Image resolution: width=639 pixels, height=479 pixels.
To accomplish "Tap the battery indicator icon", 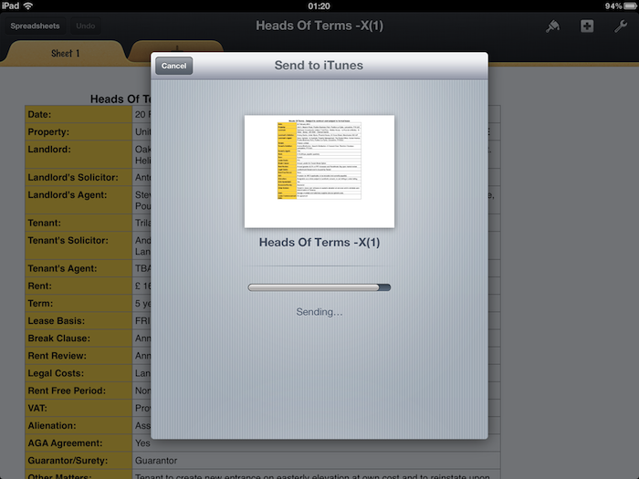I will 632,5.
